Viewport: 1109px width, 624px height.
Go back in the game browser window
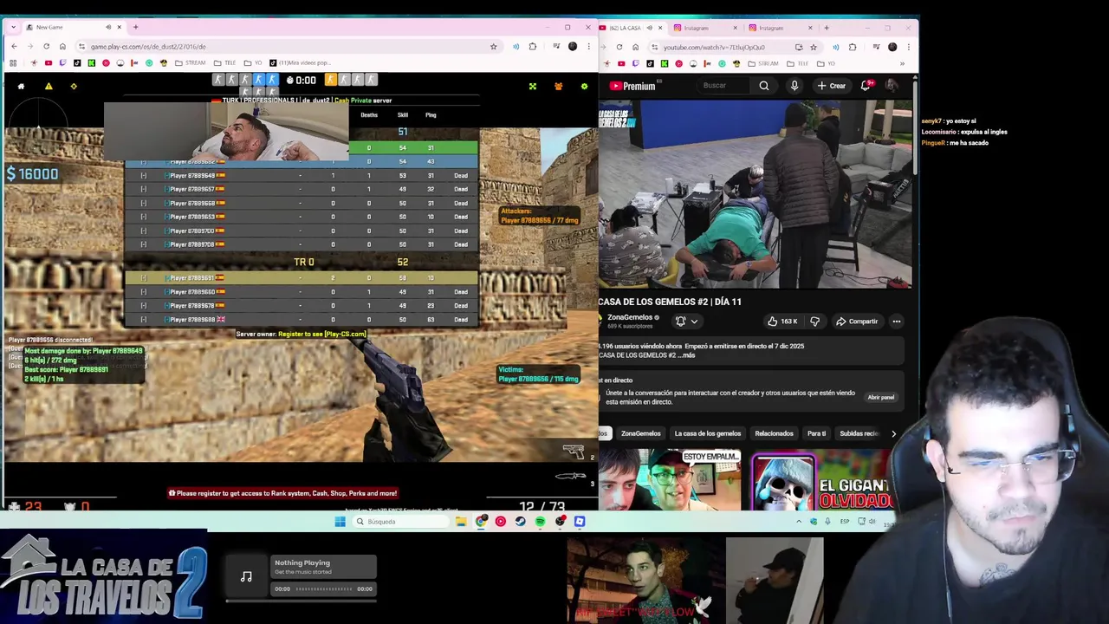point(14,46)
